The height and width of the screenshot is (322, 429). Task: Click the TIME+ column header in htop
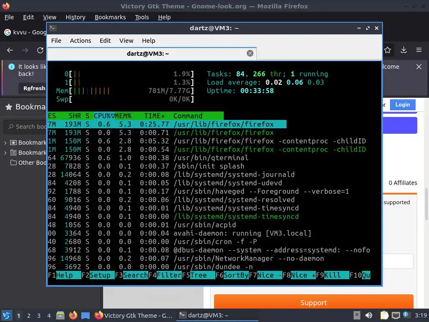(155, 116)
